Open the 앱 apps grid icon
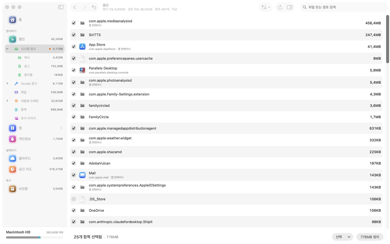Image resolution: width=390 pixels, height=244 pixels. 12,128
